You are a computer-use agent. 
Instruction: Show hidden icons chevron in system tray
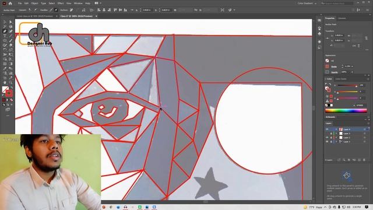point(325,207)
